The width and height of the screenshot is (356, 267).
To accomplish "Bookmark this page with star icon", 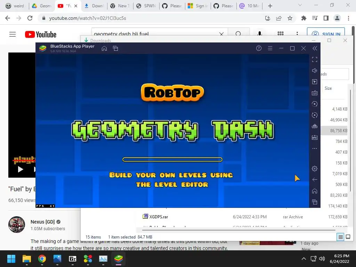I will click(290, 18).
